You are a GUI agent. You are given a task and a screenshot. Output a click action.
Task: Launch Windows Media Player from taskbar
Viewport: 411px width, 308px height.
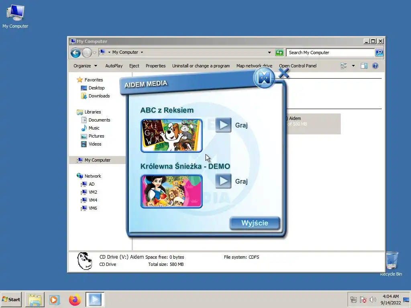[55, 300]
